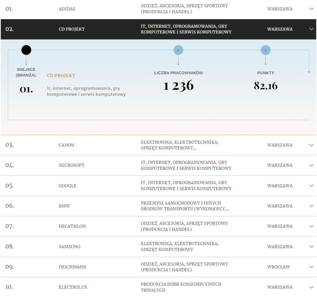
Task: Click rank number 05. of GOOGLE
Action: pos(9,185)
